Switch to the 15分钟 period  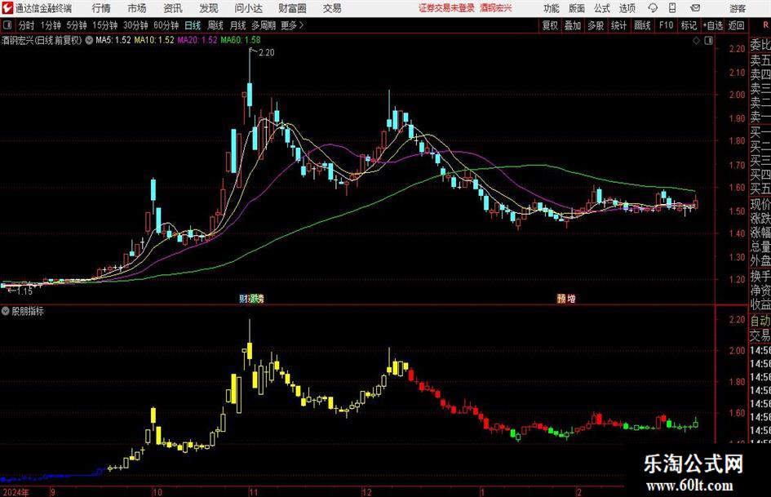tap(105, 25)
